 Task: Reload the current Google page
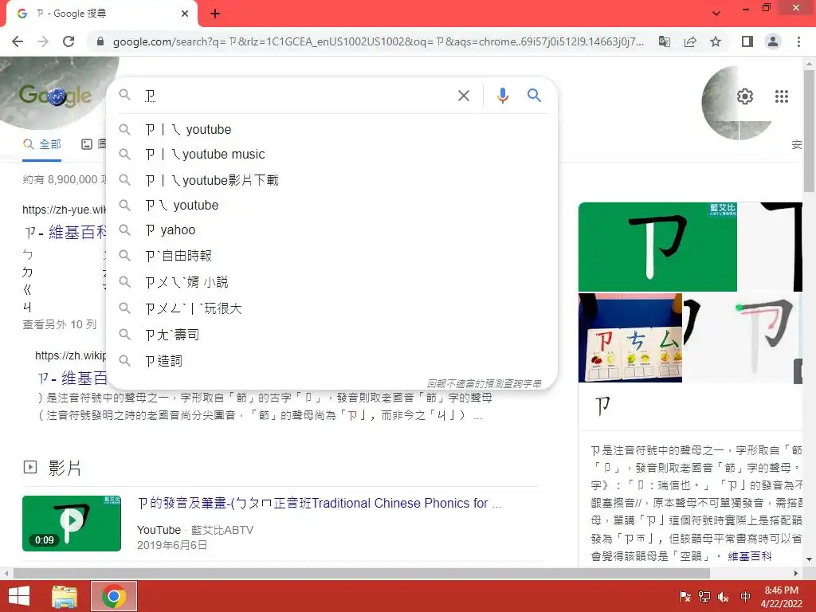point(69,41)
